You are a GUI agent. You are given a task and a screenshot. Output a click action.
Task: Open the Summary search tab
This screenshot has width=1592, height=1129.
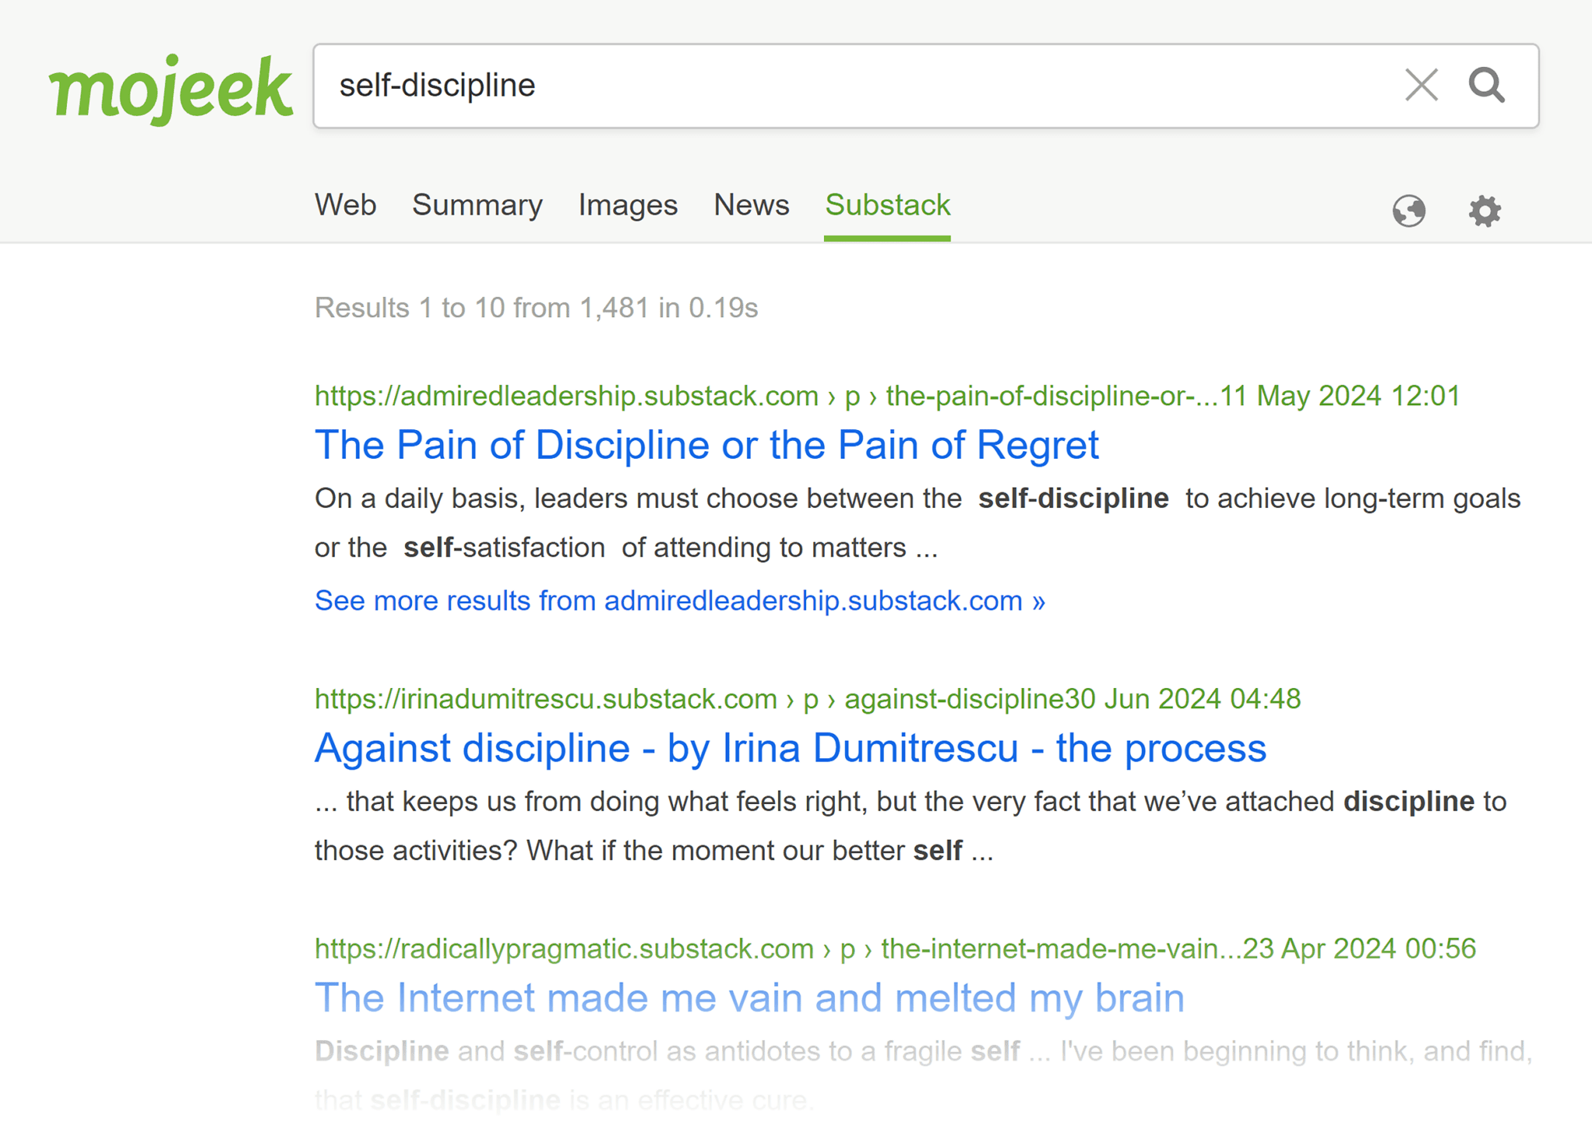(478, 207)
